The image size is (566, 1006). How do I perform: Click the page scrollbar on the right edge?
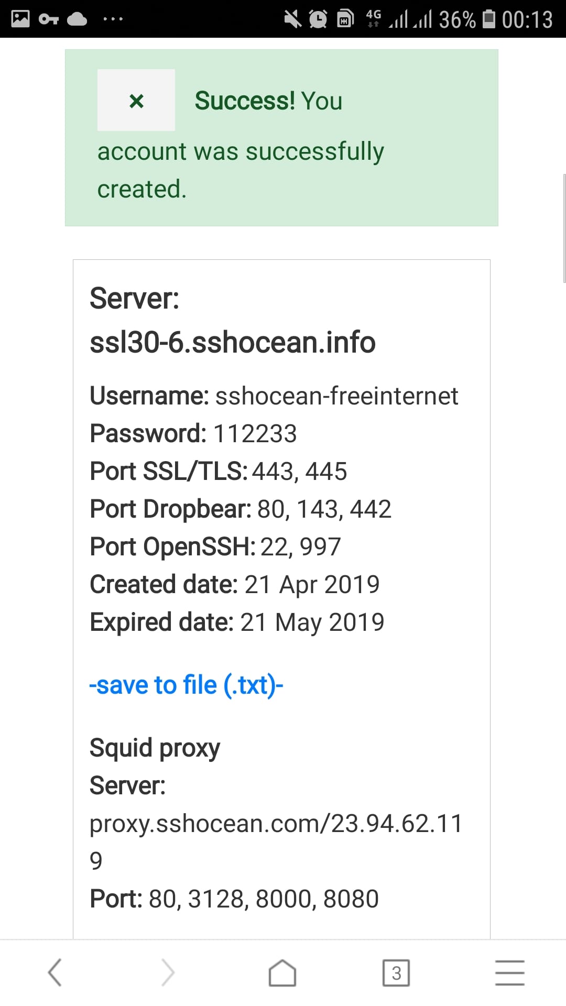pyautogui.click(x=564, y=228)
